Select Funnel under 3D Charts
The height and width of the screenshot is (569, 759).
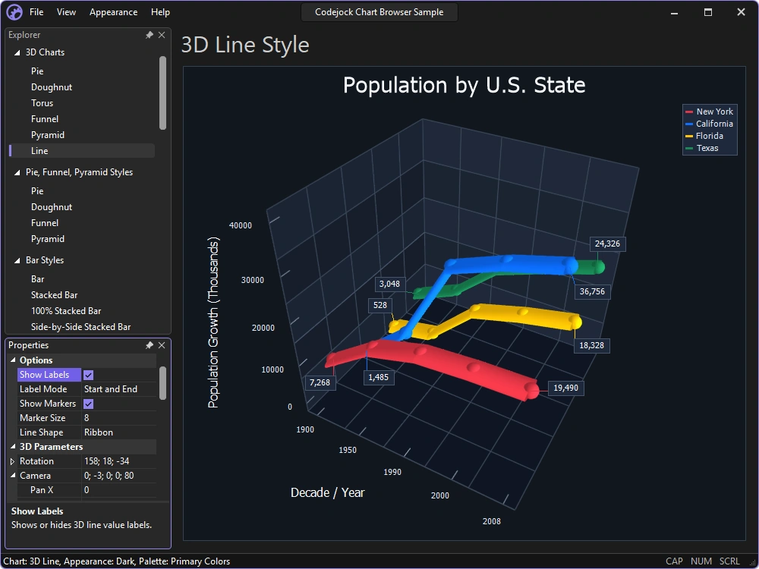pos(45,119)
